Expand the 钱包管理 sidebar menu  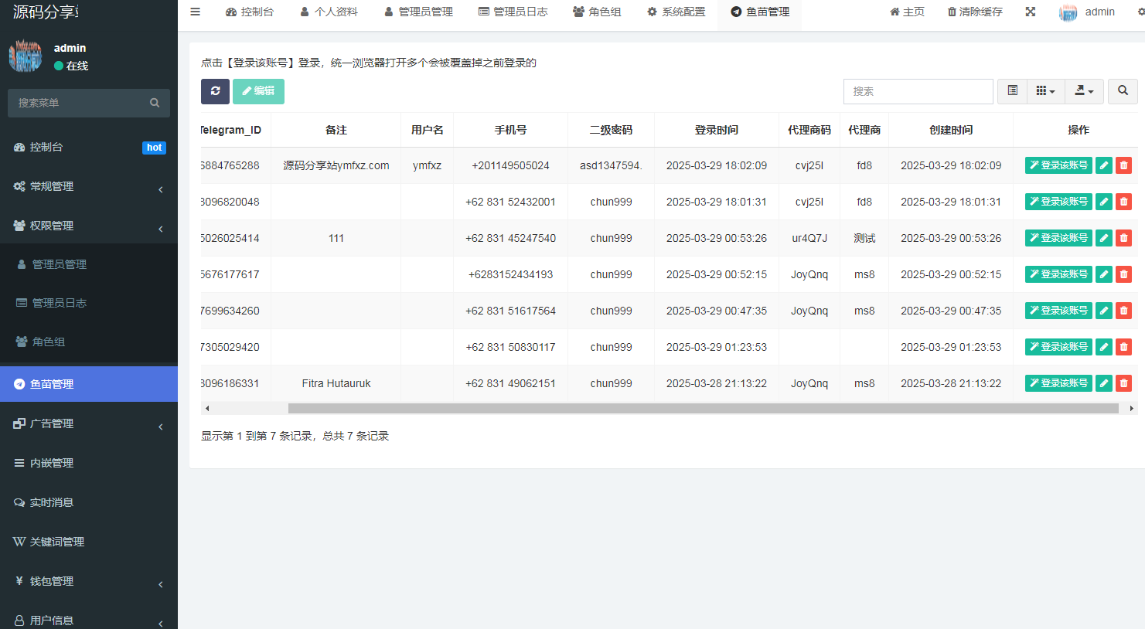89,581
